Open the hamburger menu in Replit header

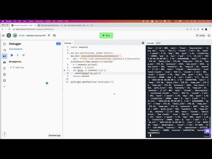click(x=3, y=35)
